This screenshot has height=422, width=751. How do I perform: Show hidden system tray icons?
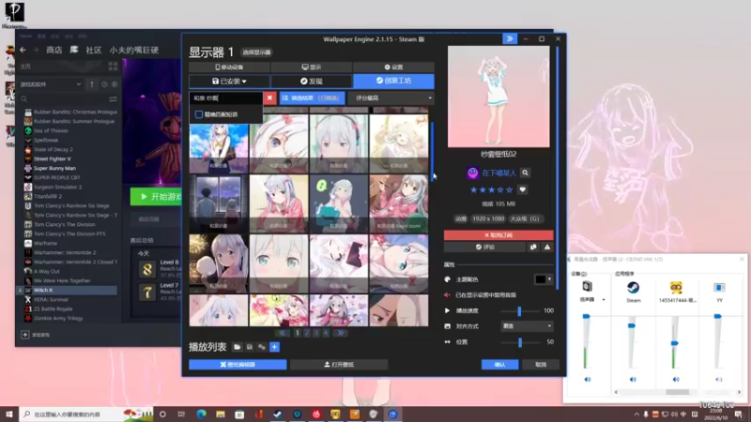(636, 414)
